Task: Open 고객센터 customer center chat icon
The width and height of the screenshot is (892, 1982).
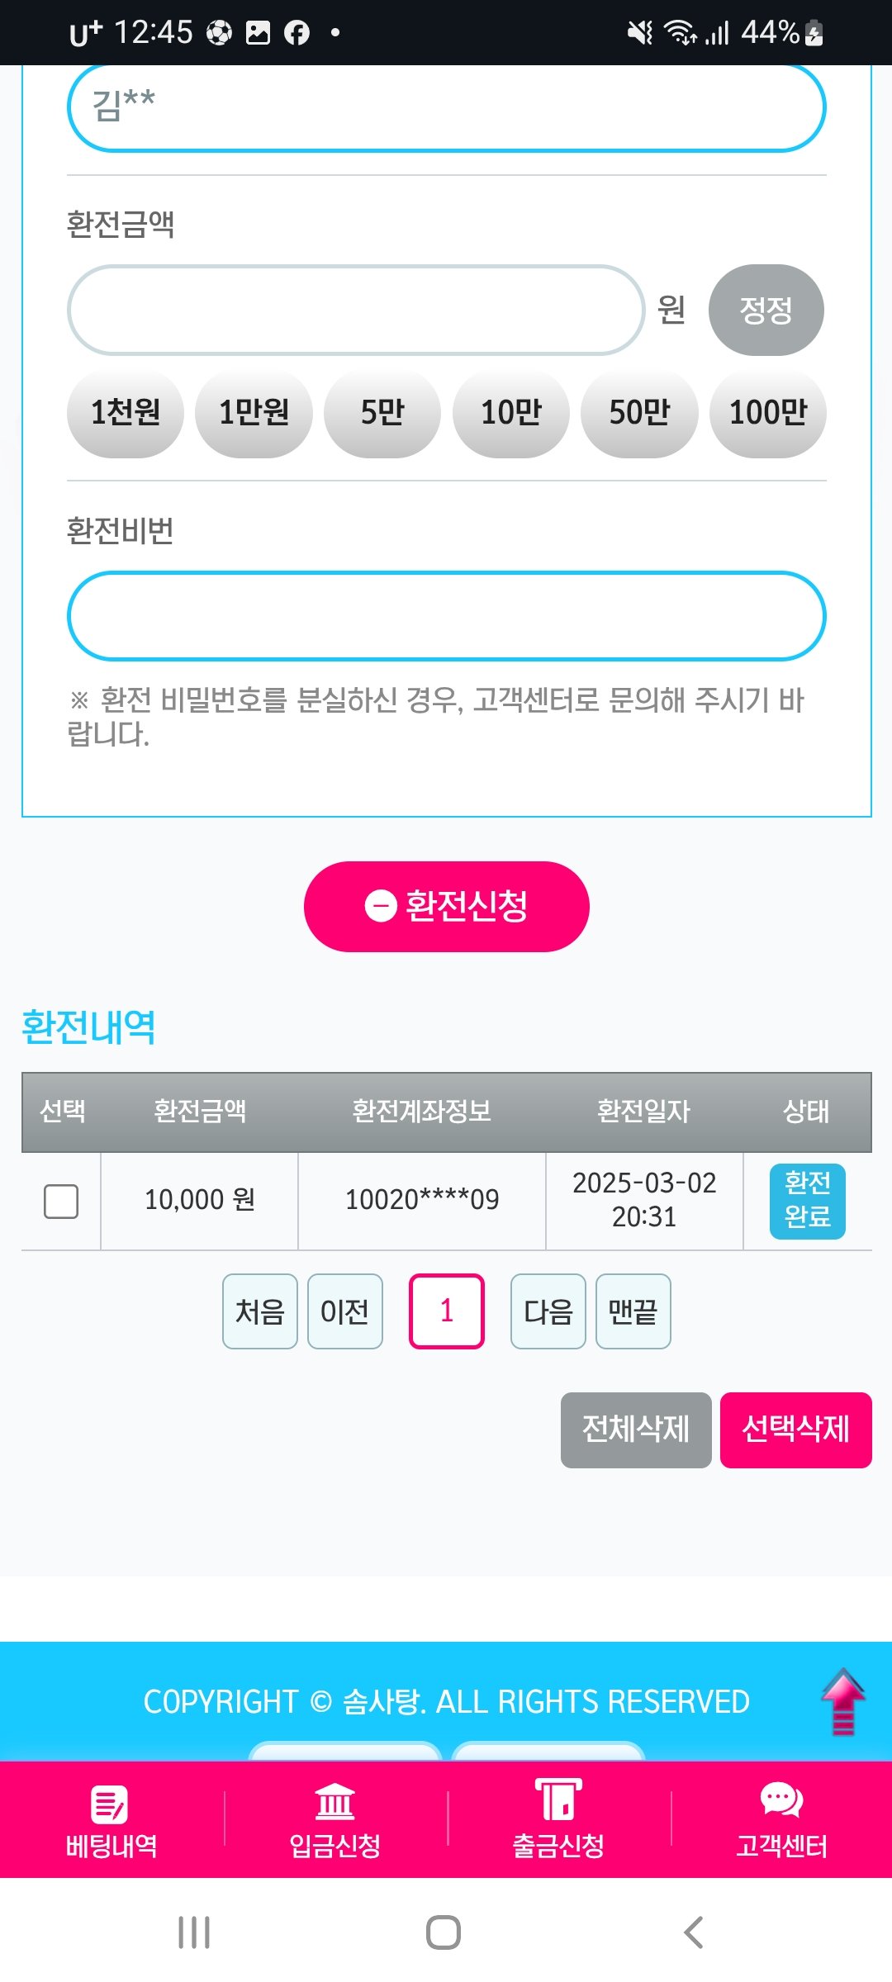Action: (781, 1801)
